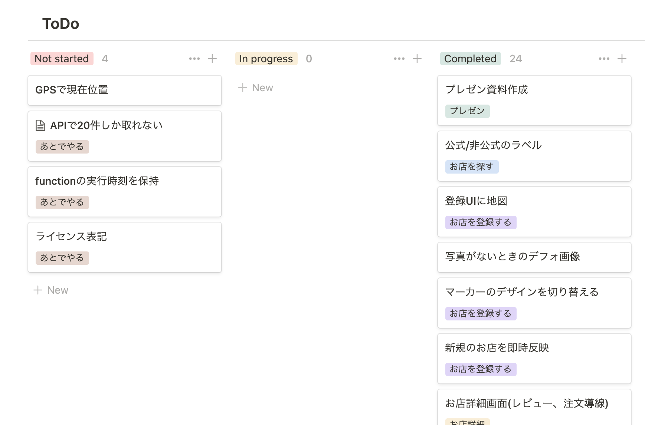The image size is (645, 425).
Task: Click the ToDo page title
Action: tap(61, 24)
